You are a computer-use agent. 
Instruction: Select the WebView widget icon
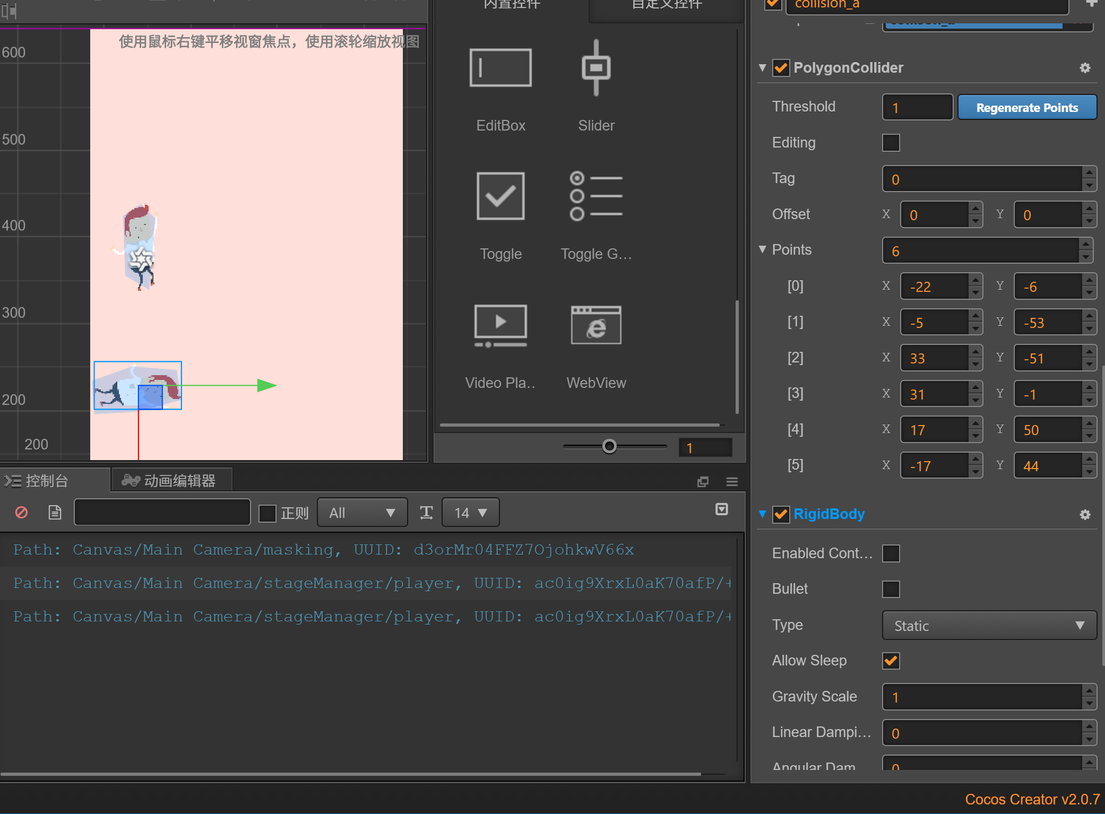[x=595, y=325]
